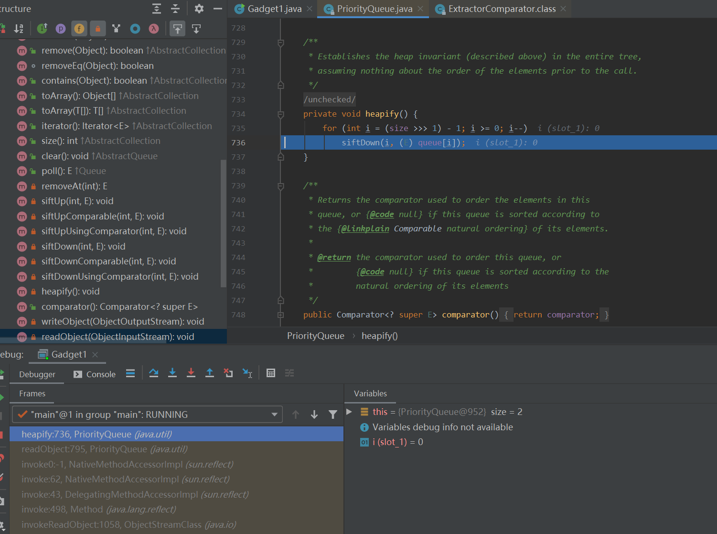The width and height of the screenshot is (717, 534).
Task: Click Run to Cursor debugger icon
Action: coord(247,373)
